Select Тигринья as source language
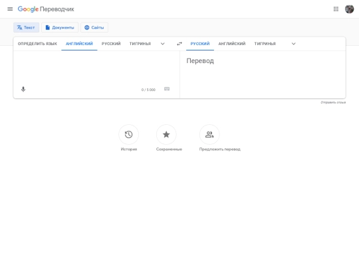Screen dimensions: 359x269 click(x=140, y=44)
